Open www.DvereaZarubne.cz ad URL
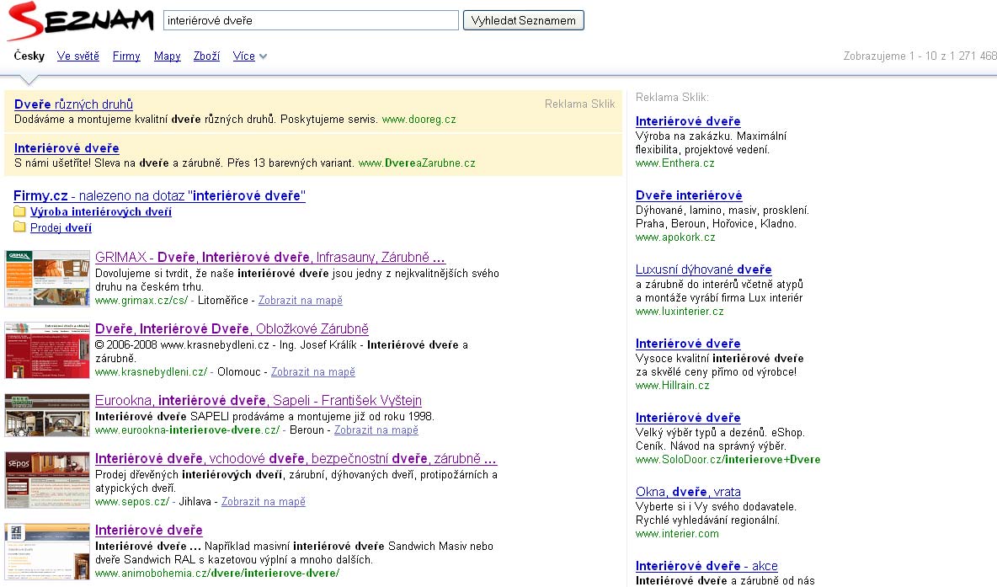Image resolution: width=997 pixels, height=587 pixels. pyautogui.click(x=417, y=163)
